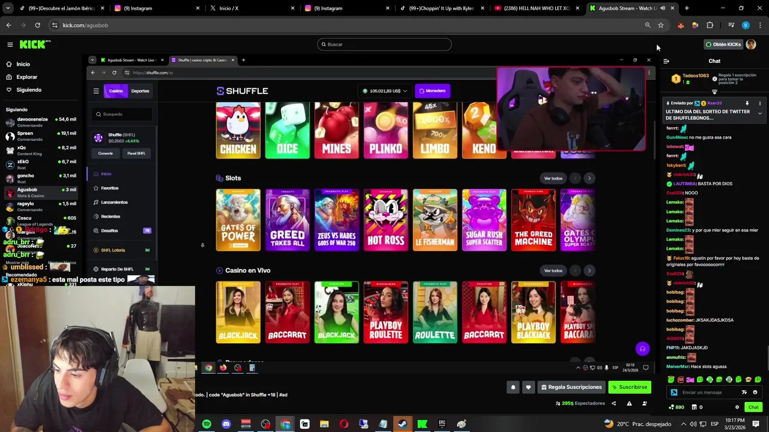Click the user icon beside the report triangle
769x432 pixels.
pos(645,404)
